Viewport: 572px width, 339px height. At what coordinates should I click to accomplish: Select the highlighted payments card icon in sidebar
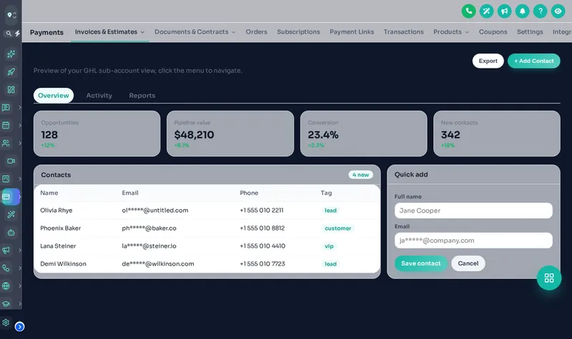coord(6,197)
